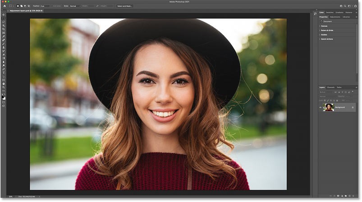The height and width of the screenshot is (202, 362).
Task: Expand the Canvas section in Properties
Action: tap(325, 26)
